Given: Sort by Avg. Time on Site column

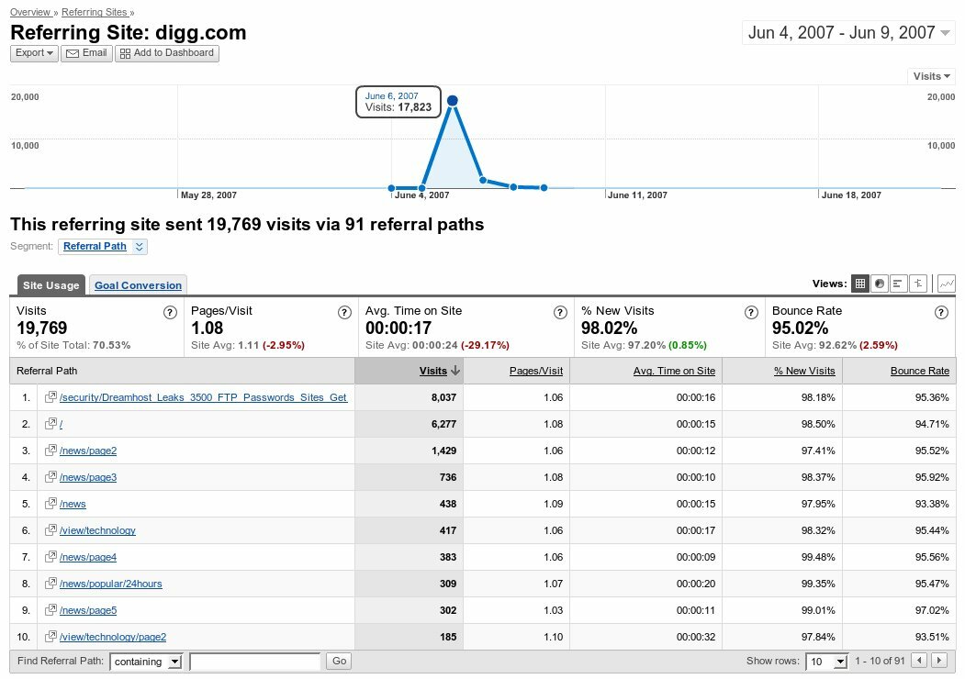Looking at the screenshot, I should click(674, 371).
